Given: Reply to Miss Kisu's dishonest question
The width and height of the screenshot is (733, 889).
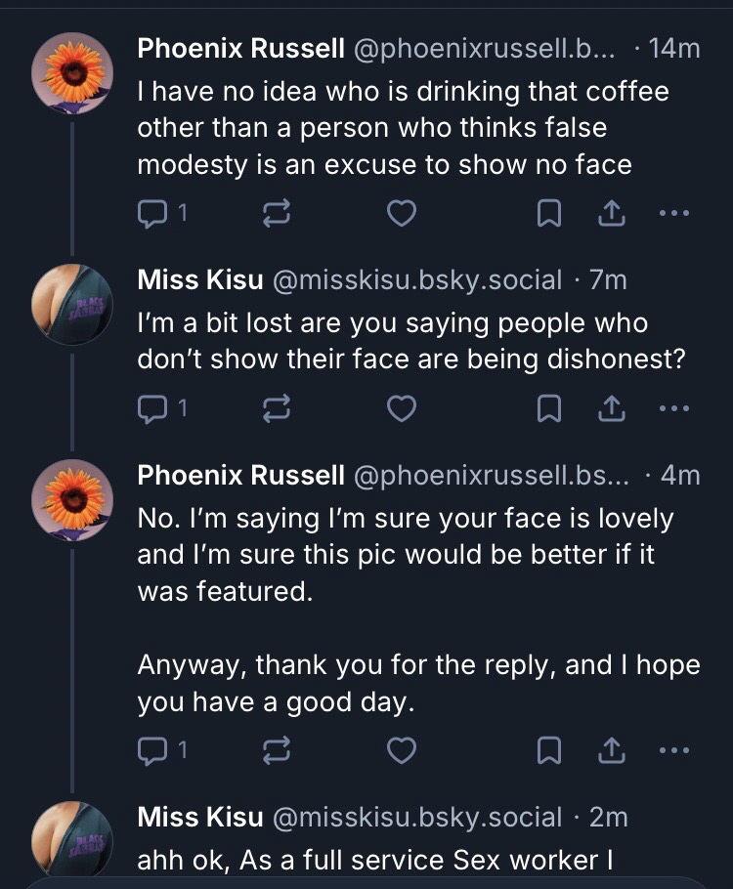Looking at the screenshot, I should [152, 408].
